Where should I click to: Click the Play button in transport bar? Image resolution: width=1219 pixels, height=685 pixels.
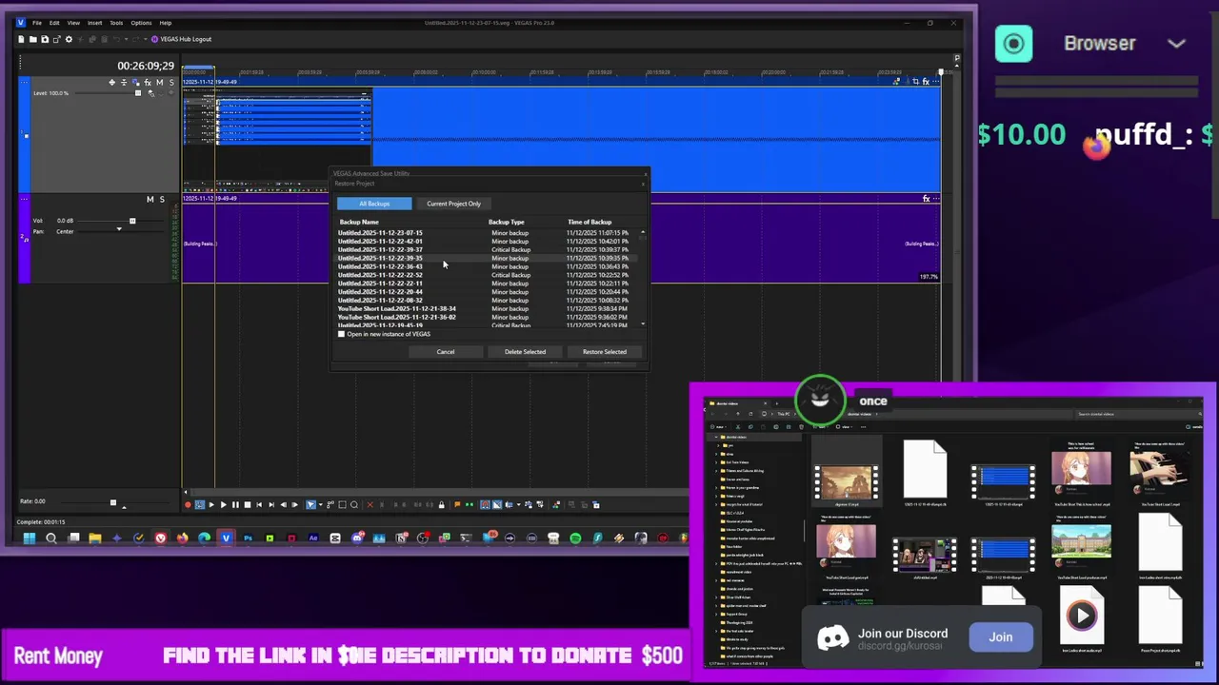point(224,504)
